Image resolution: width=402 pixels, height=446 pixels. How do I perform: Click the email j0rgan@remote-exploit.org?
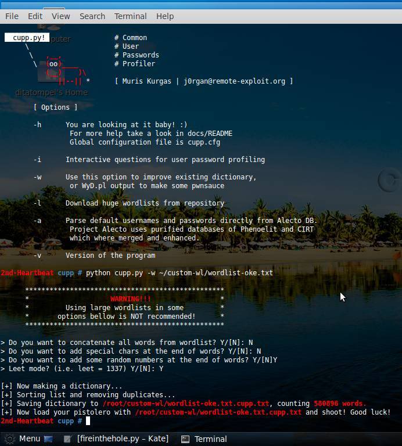(x=235, y=81)
